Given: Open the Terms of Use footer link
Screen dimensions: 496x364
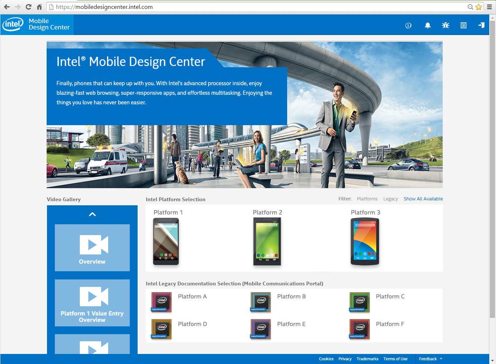Looking at the screenshot, I should pyautogui.click(x=395, y=359).
